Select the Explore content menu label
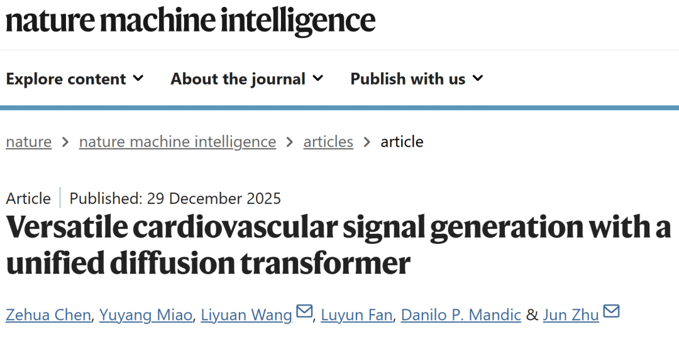 click(66, 79)
